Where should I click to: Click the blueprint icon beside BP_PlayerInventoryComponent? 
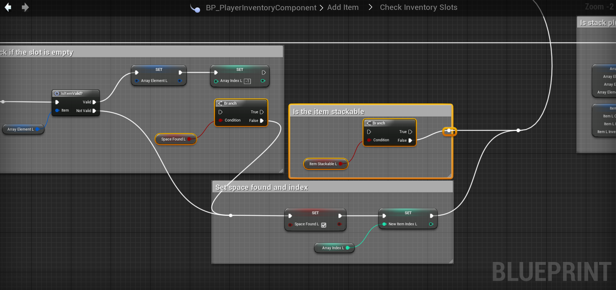coord(196,8)
